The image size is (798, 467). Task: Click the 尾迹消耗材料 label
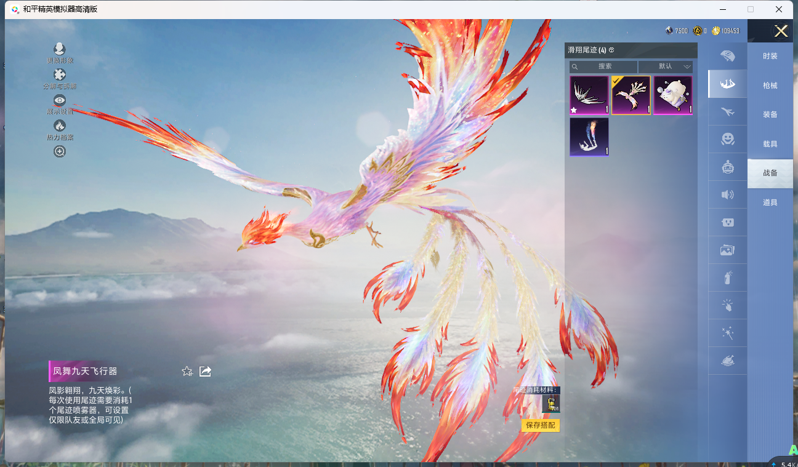(536, 390)
